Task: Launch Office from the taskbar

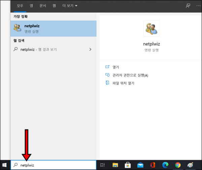Action: click(153, 165)
